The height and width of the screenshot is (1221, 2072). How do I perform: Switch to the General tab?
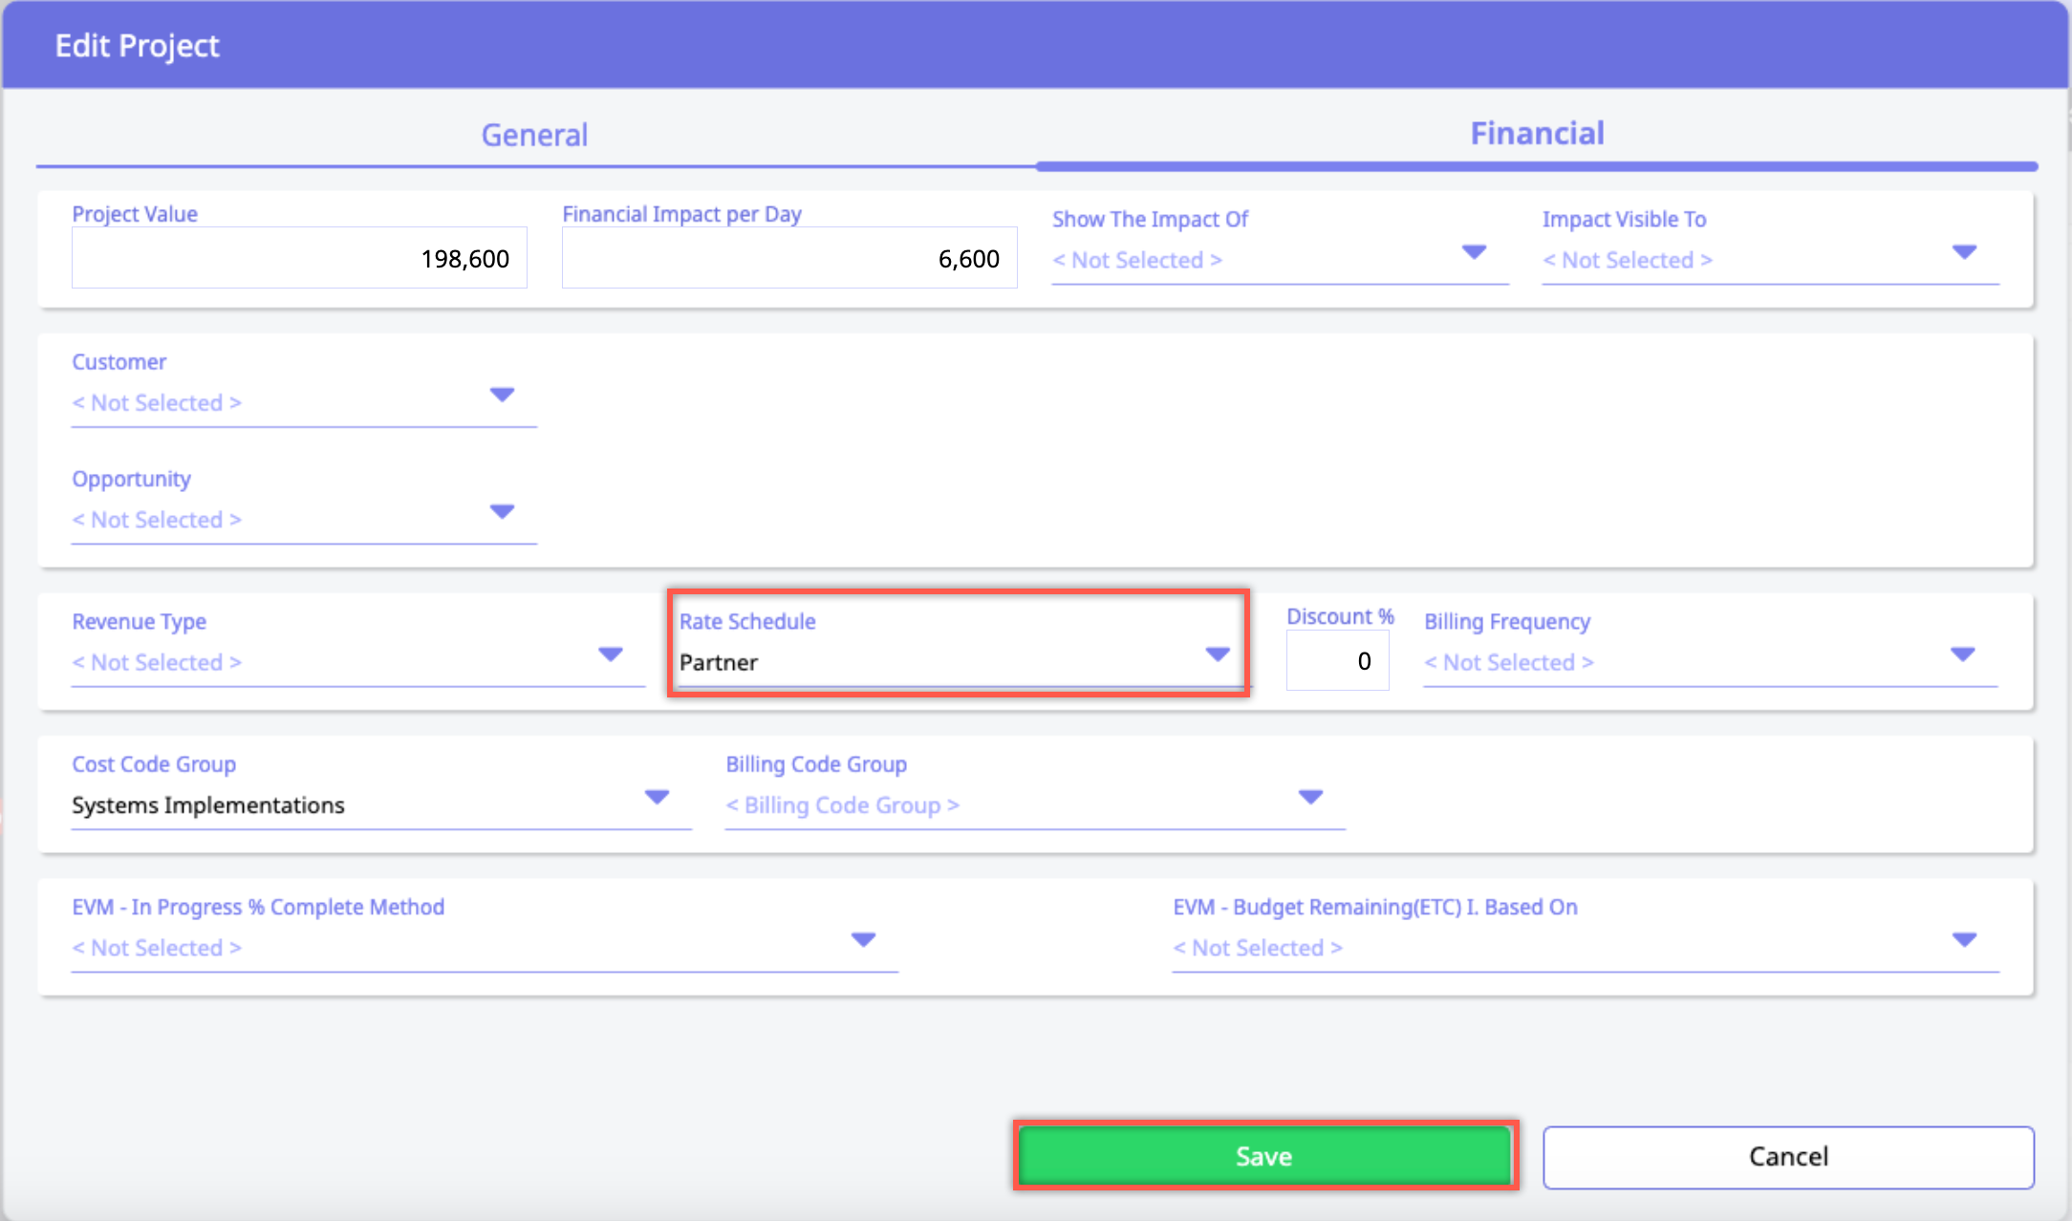pos(534,135)
